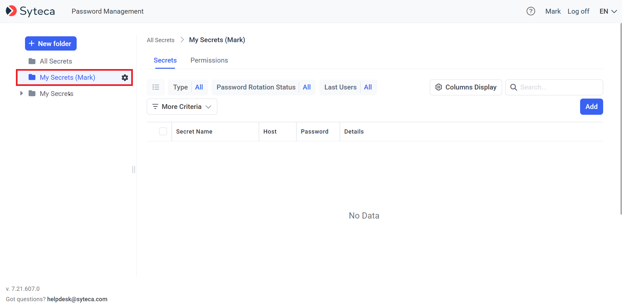Click the Syteca logo icon
Image resolution: width=622 pixels, height=308 pixels.
click(11, 11)
